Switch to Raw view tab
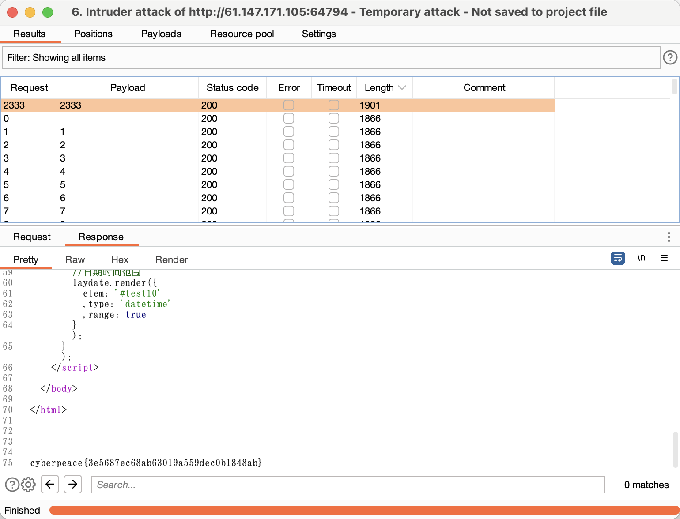 tap(75, 260)
